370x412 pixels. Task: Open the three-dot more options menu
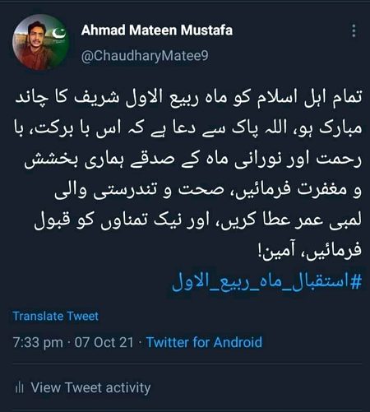tap(354, 30)
